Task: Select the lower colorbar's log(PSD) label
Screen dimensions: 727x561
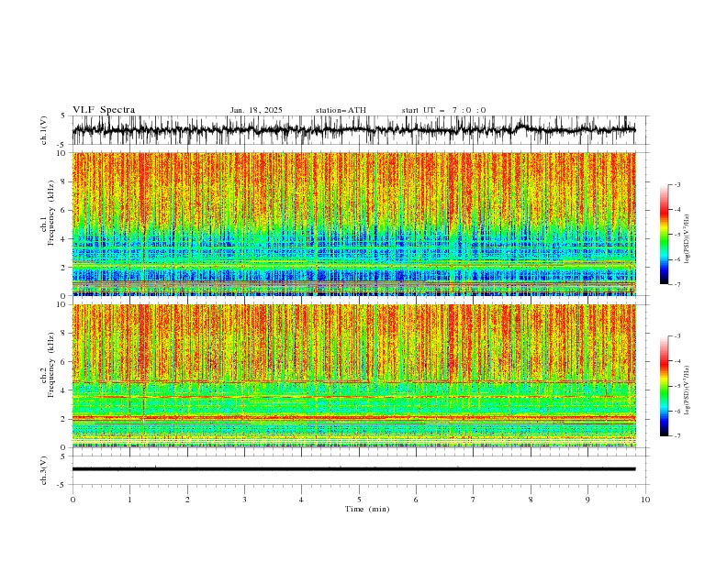Action: click(688, 390)
